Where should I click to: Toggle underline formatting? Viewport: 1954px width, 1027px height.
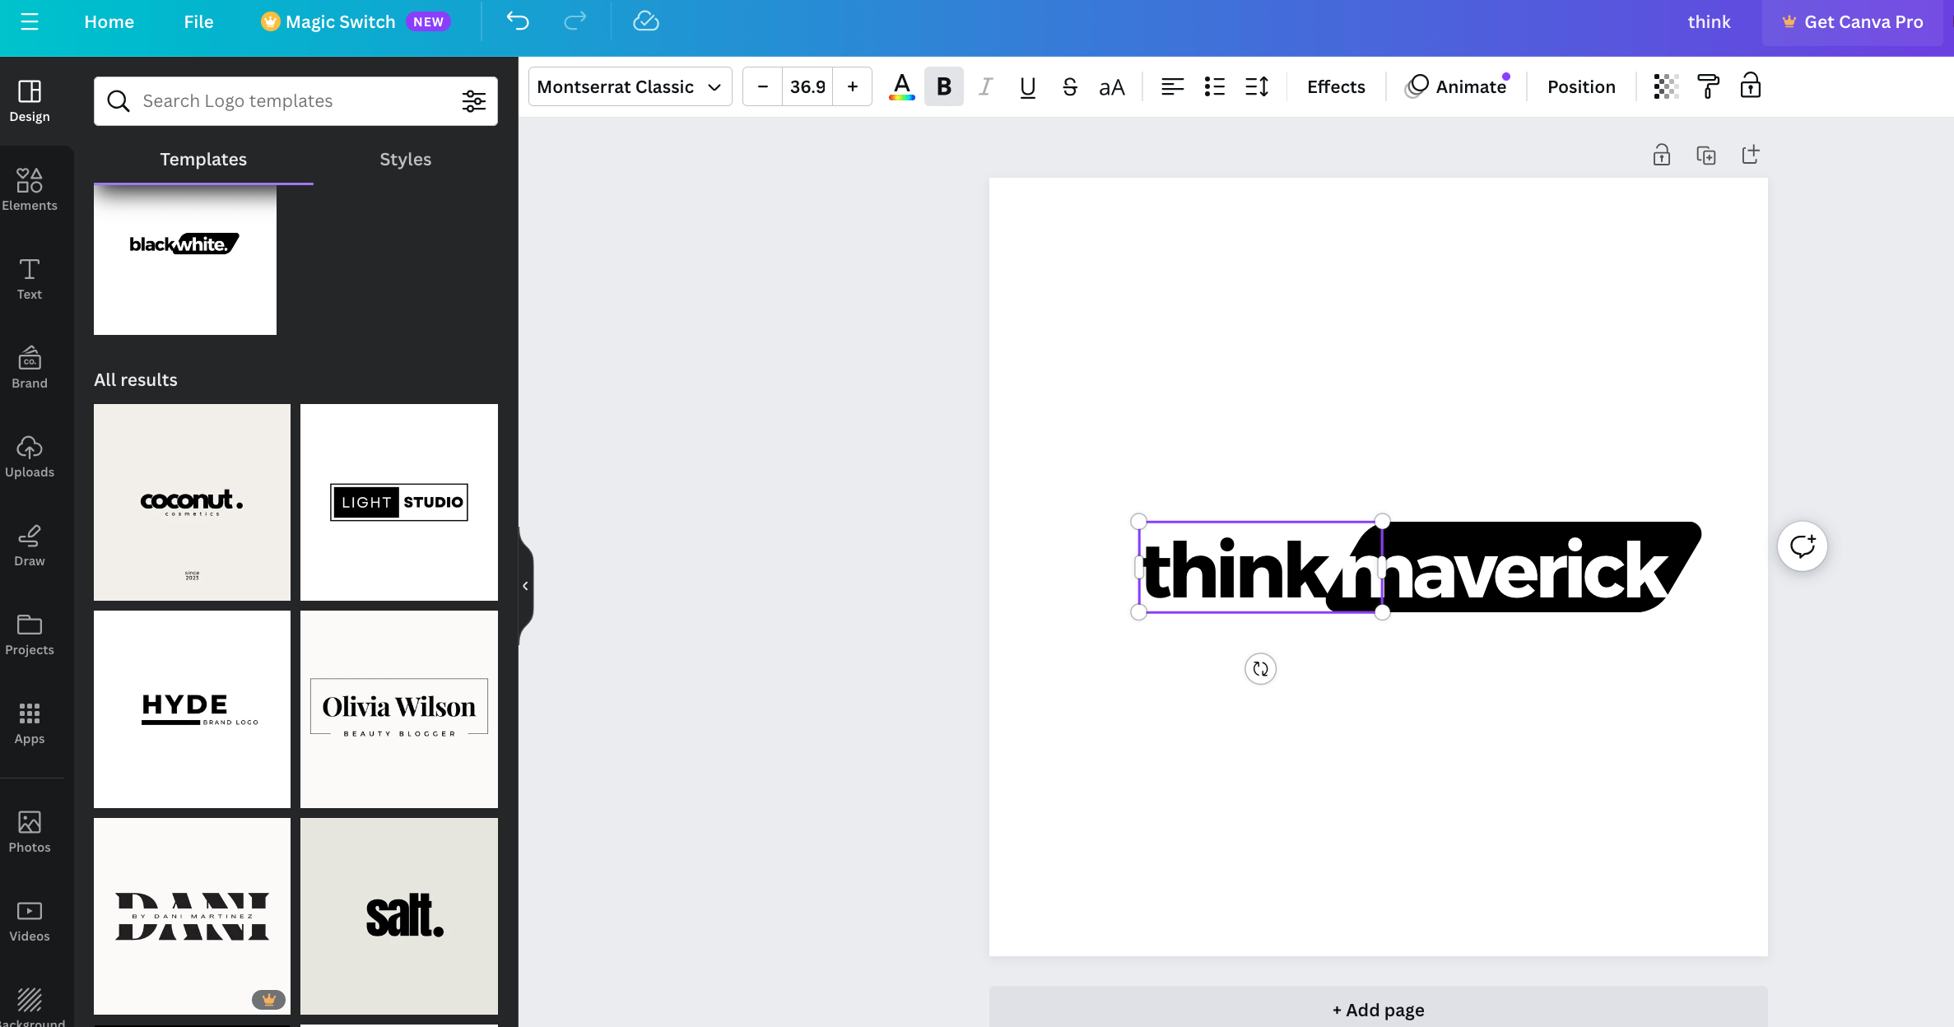[x=1027, y=86]
